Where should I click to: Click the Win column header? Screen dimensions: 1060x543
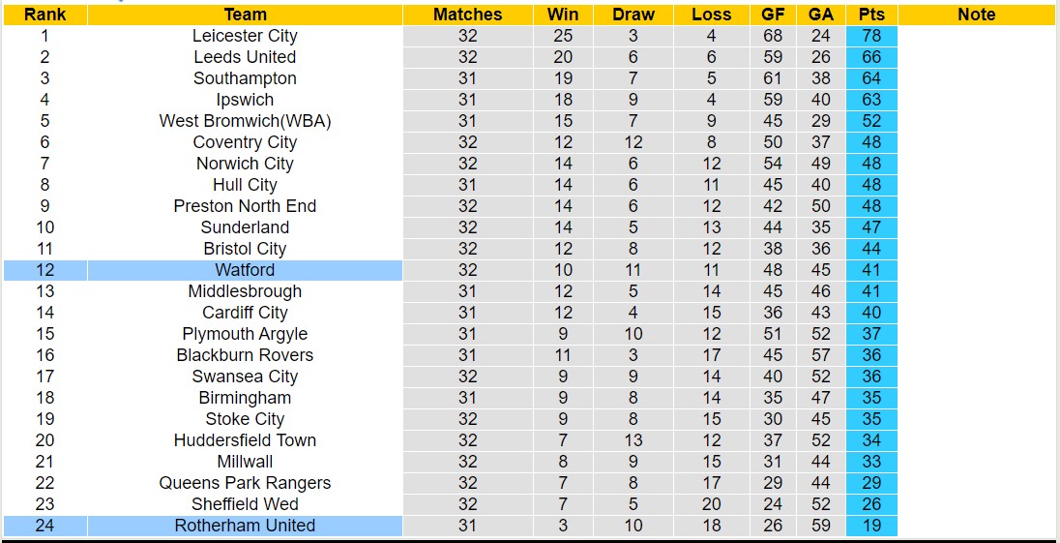[563, 15]
